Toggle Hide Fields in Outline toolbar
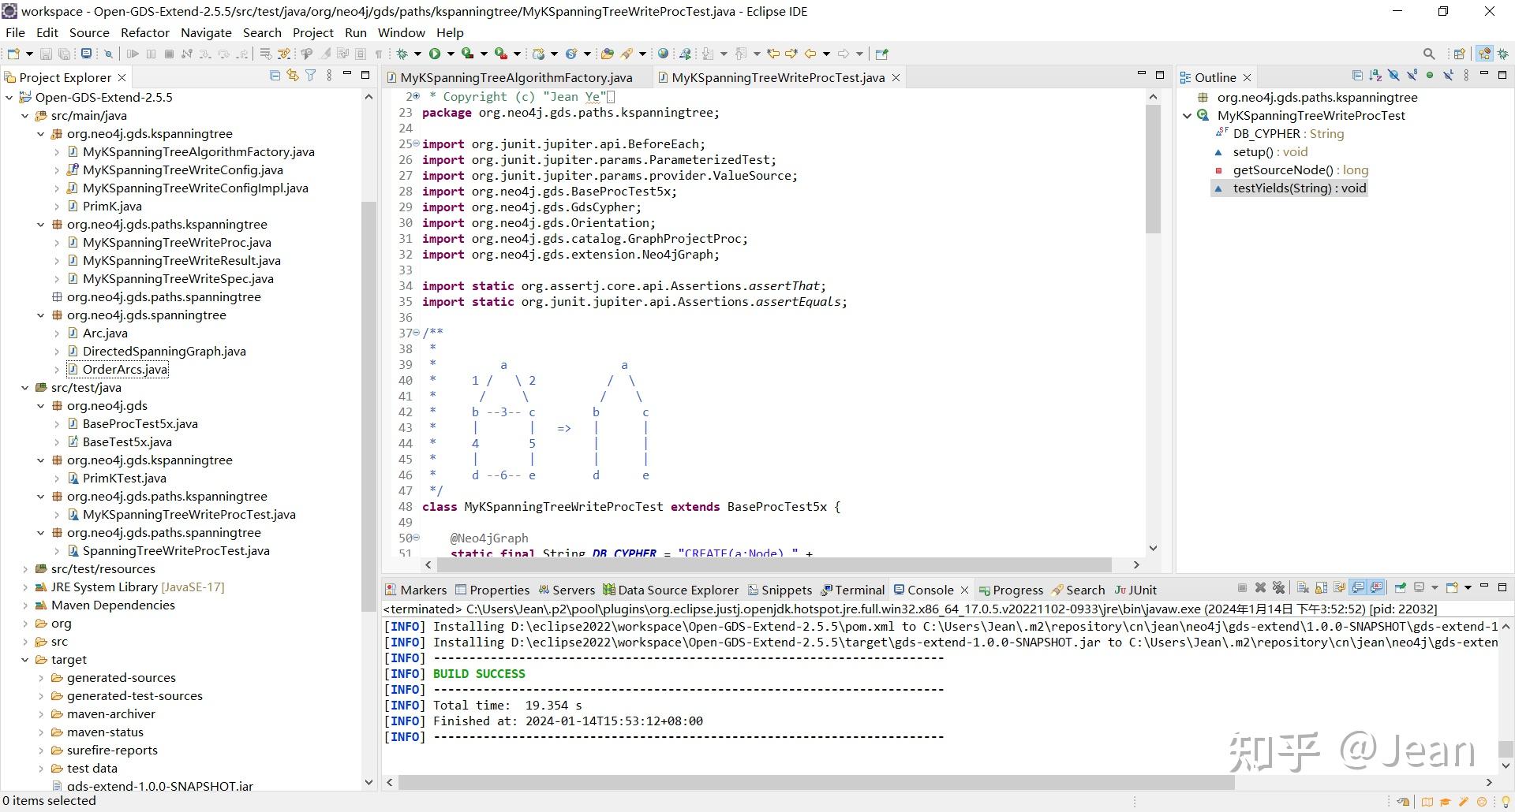This screenshot has height=812, width=1515. tap(1393, 76)
